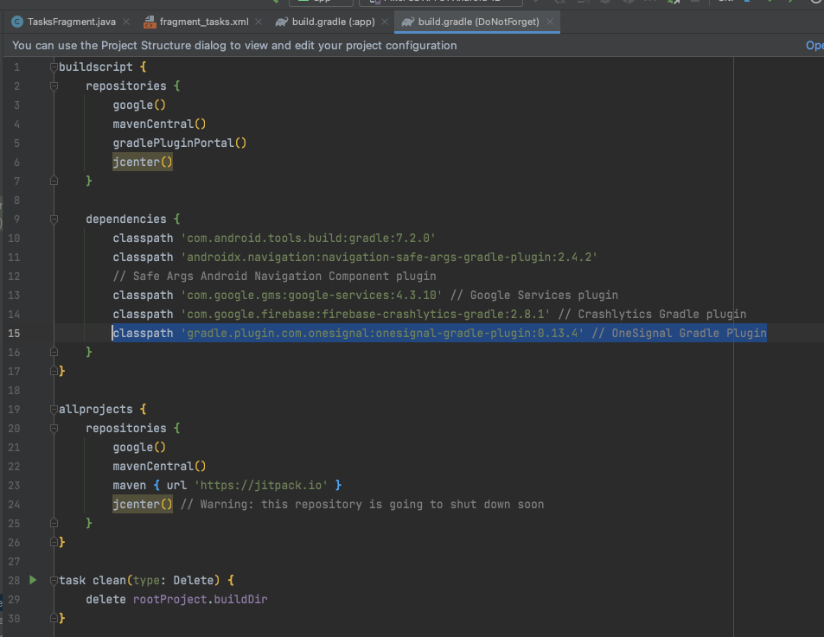
Task: Switch to the TasksFragment.java tab
Action: click(x=72, y=22)
